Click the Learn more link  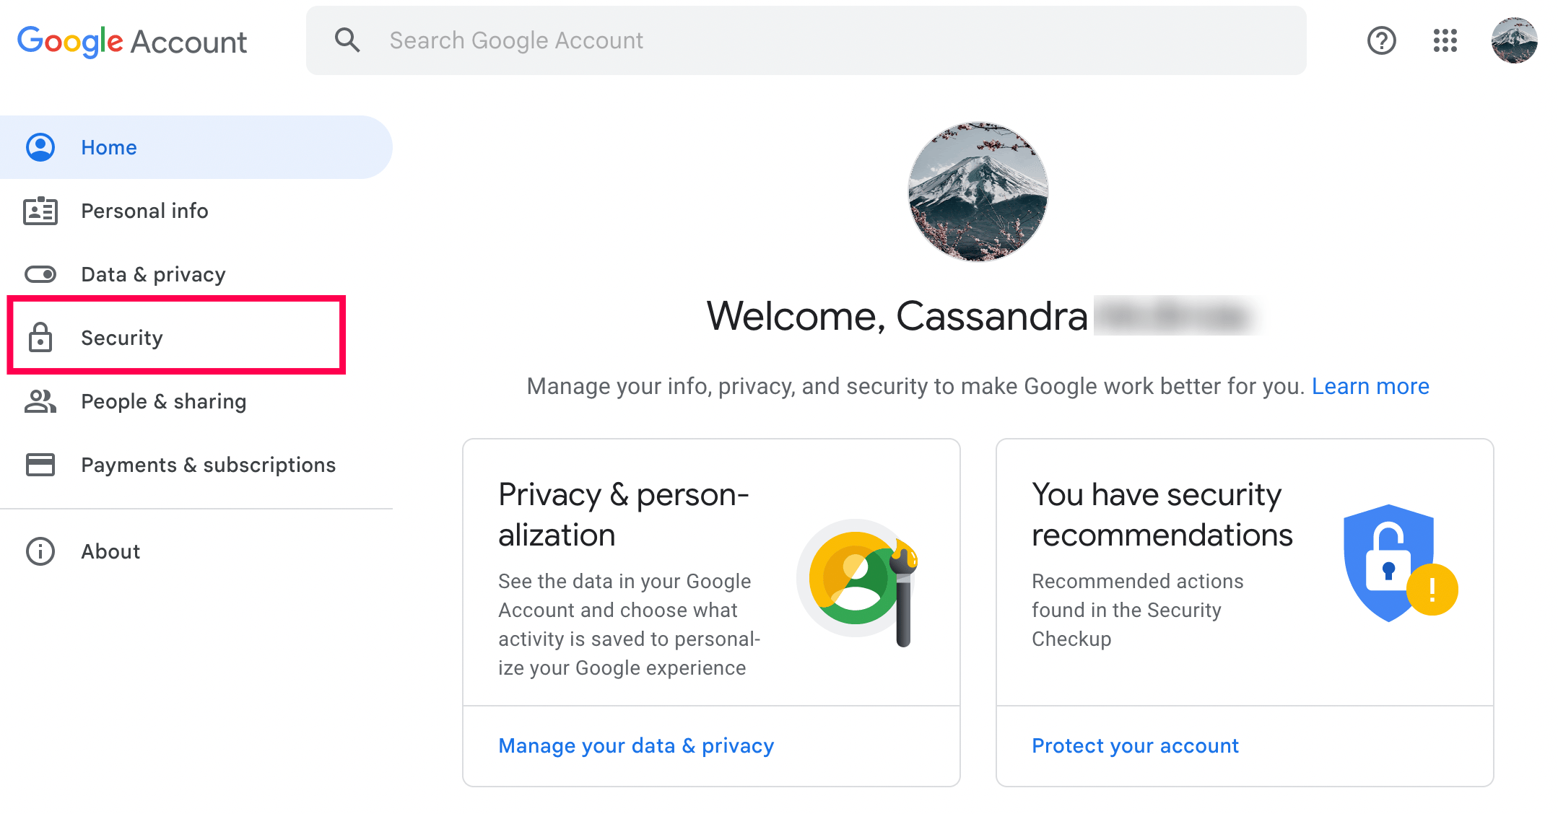pyautogui.click(x=1370, y=386)
